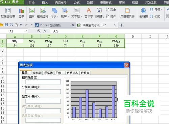The width and height of the screenshot is (169, 124).
Task: Undo the last action
Action: 21,25
